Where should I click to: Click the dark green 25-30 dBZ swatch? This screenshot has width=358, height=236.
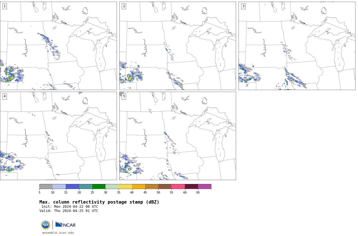pyautogui.click(x=99, y=187)
